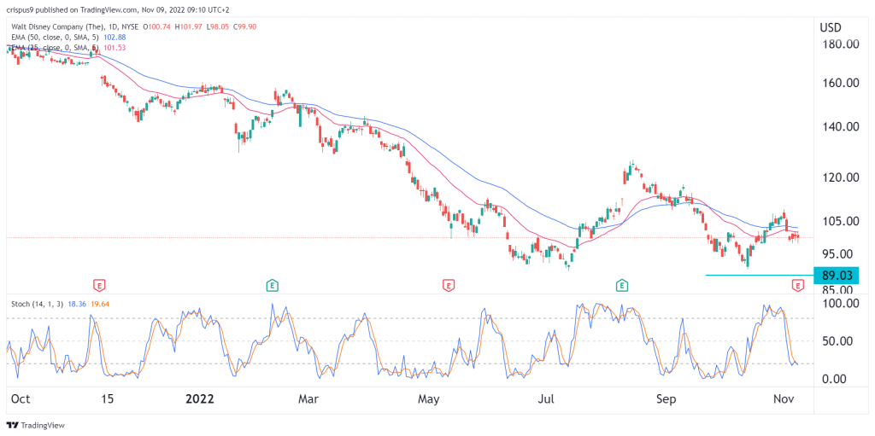This screenshot has width=875, height=436.
Task: Click the Jul label on time axis
Action: (548, 400)
